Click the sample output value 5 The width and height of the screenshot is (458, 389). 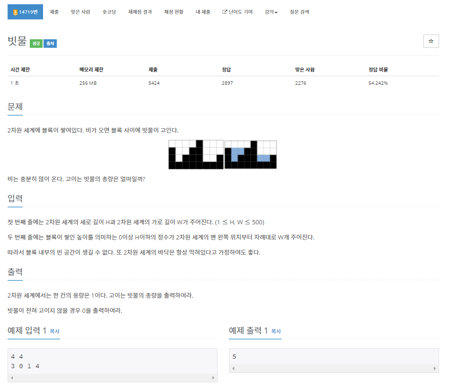(x=234, y=357)
